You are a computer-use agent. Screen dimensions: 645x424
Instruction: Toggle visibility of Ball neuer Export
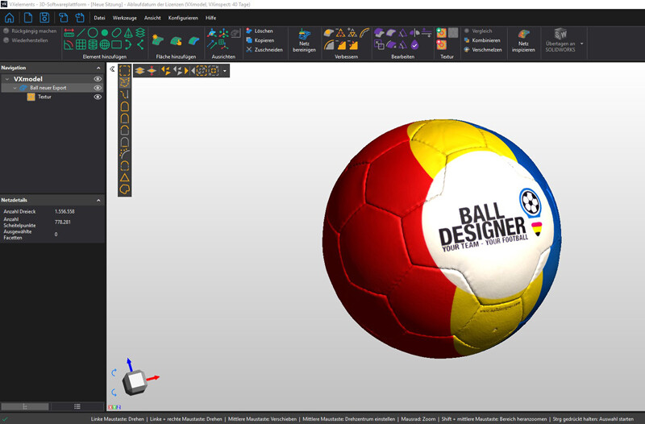(98, 88)
